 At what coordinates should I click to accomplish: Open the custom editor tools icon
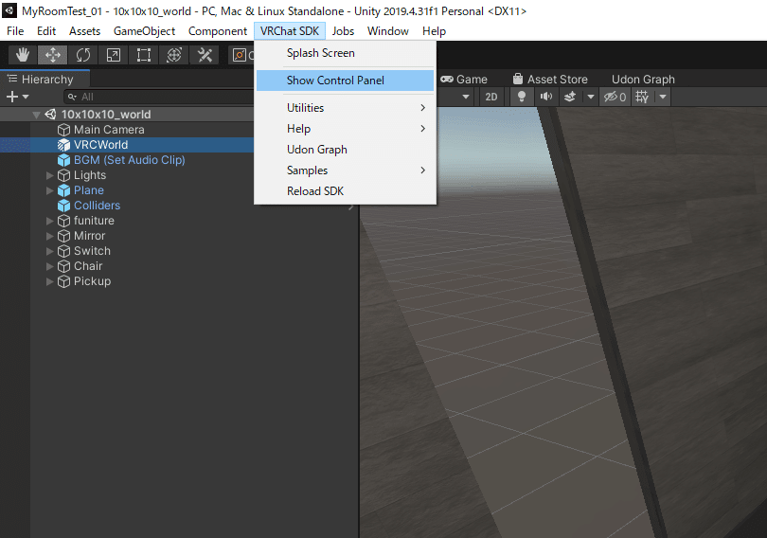point(205,55)
